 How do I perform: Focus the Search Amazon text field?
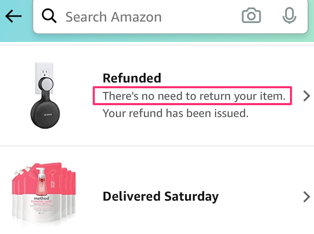[x=147, y=17]
